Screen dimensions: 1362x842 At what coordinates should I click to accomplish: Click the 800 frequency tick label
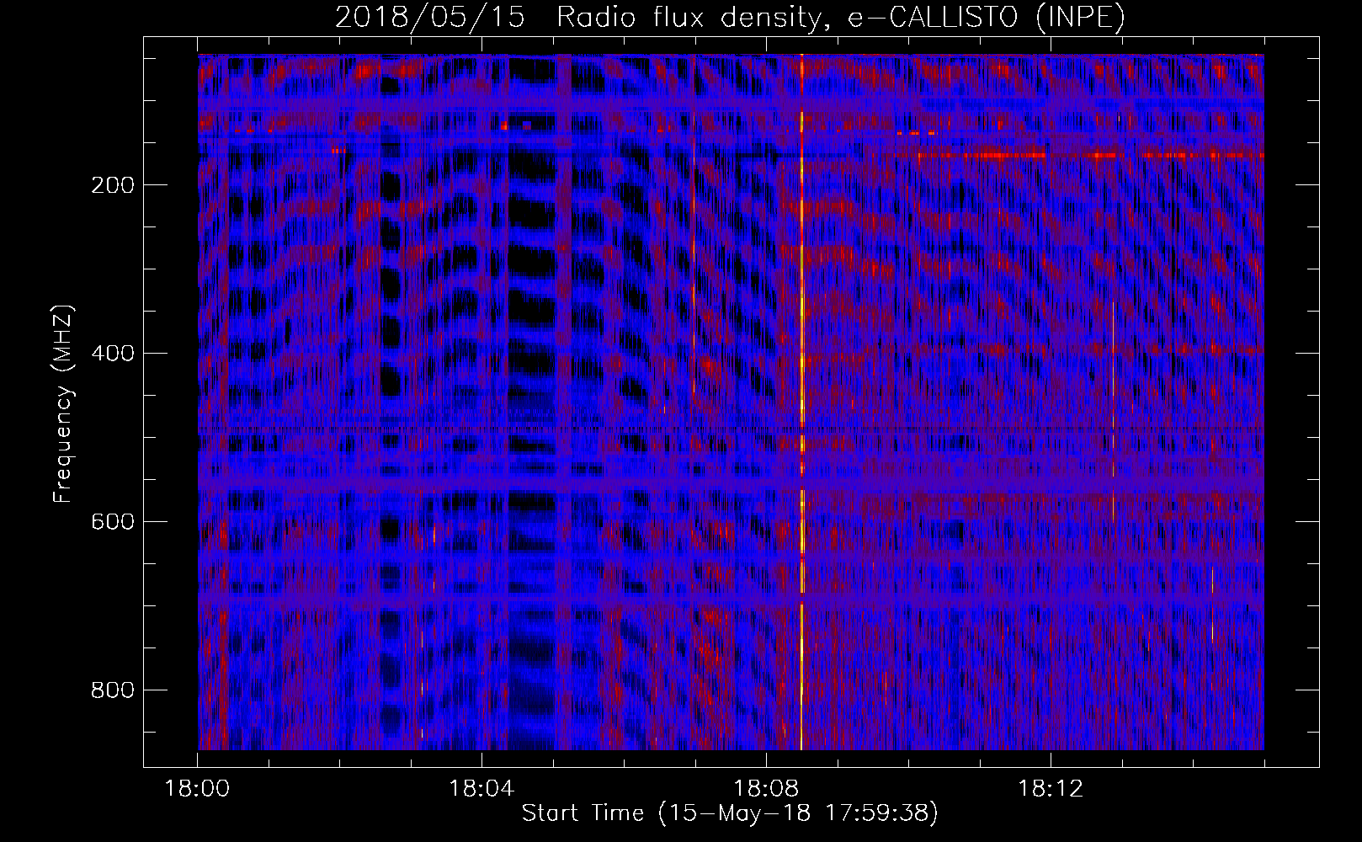[x=113, y=690]
